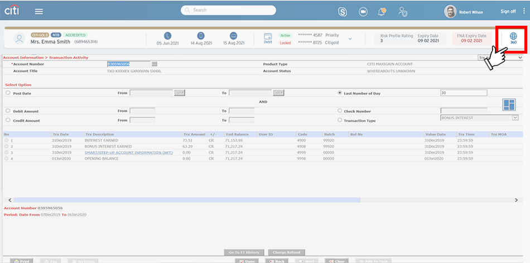This screenshot has width=530, height=263.
Task: Select the Debit Amount radio option
Action: tap(8, 111)
